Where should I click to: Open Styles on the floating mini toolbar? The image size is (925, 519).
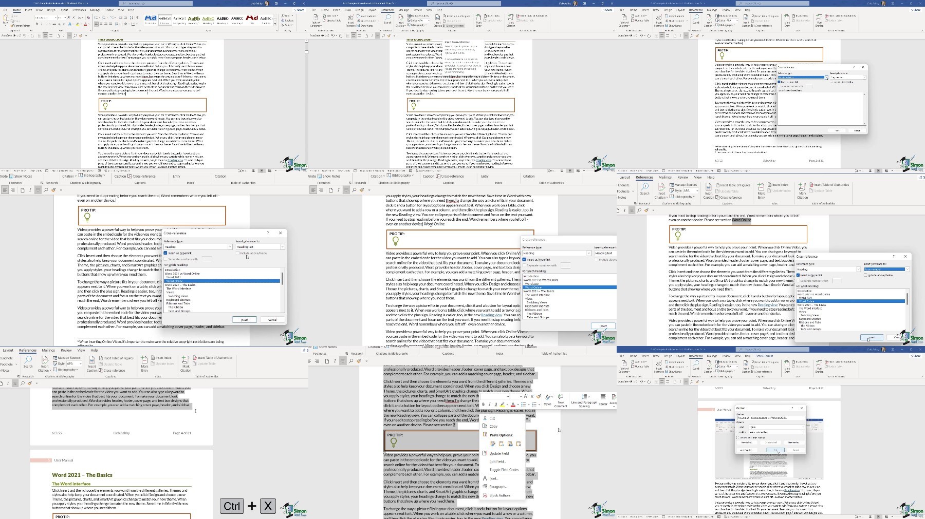click(x=548, y=400)
